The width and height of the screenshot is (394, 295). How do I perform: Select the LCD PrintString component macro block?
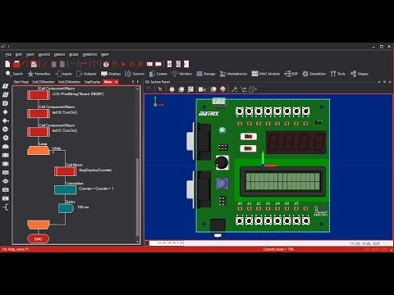pyautogui.click(x=39, y=95)
